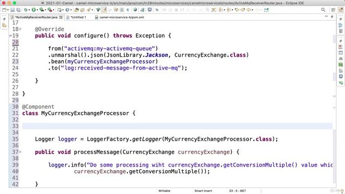Screen dimensions: 345x194
Task: Toggle Block Selection Mode icon
Action: (122, 10)
